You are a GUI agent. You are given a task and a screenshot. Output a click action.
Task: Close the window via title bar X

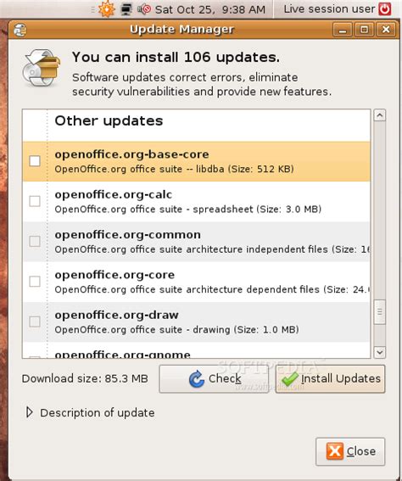386,30
